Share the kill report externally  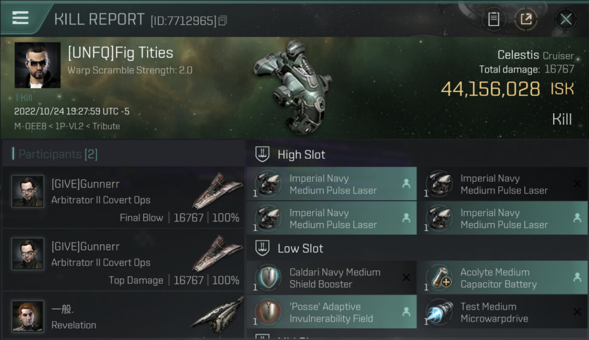(x=526, y=19)
